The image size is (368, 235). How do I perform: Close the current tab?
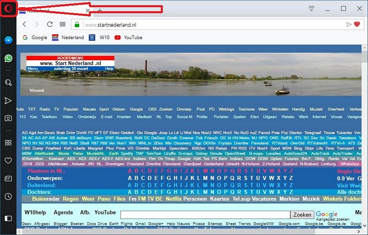coord(87,11)
